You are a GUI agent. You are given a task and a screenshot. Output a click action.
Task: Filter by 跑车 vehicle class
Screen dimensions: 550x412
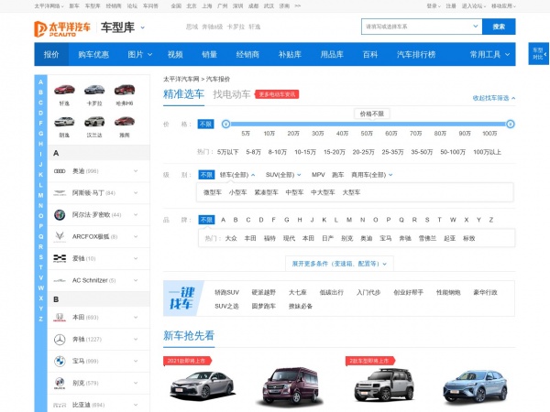337,175
